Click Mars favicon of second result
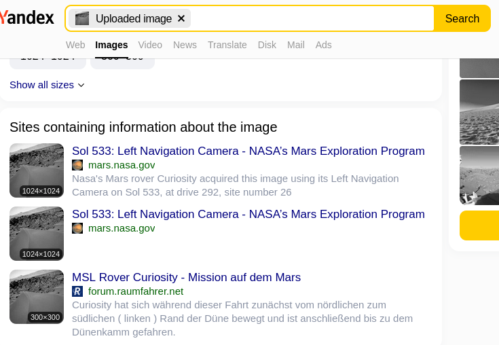The image size is (499, 345). point(77,228)
